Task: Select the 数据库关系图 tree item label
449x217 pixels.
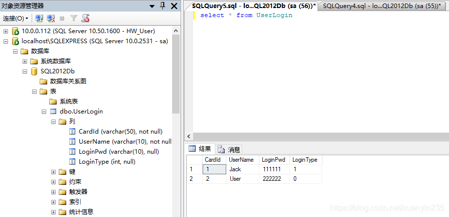Action: point(68,81)
